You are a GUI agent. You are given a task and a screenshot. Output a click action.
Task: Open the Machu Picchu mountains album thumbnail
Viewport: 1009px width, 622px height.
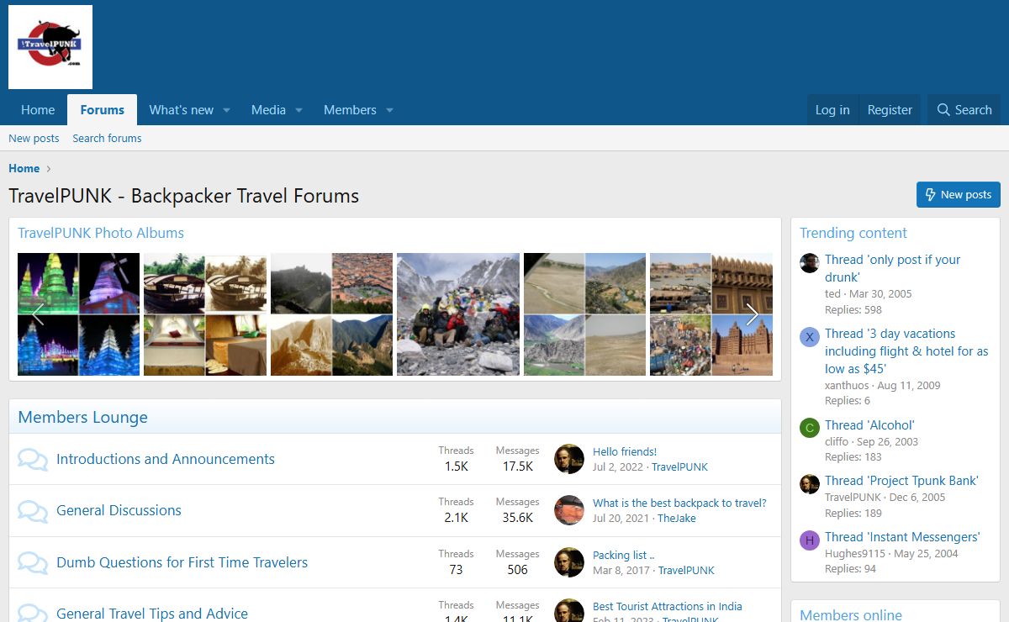331,314
